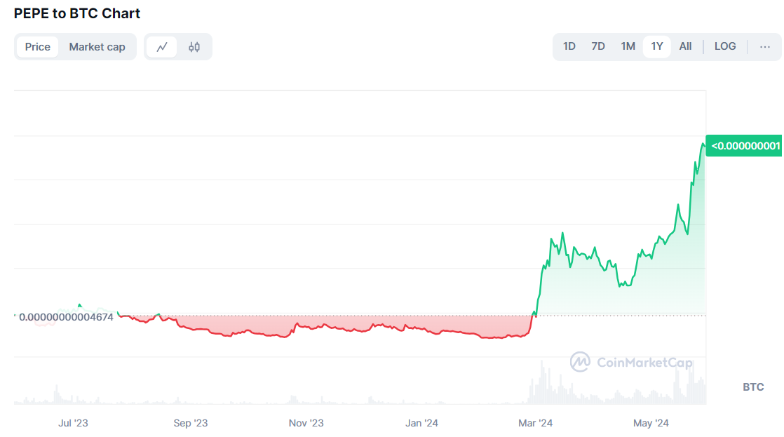The height and width of the screenshot is (437, 784).
Task: Switch to candlestick chart icon
Action: (194, 47)
